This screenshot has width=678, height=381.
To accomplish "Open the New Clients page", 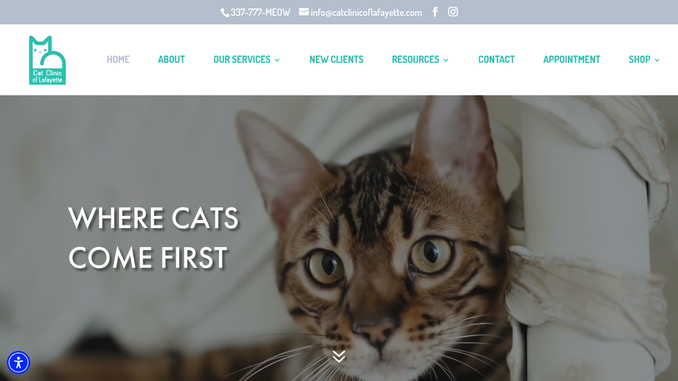I will (336, 59).
